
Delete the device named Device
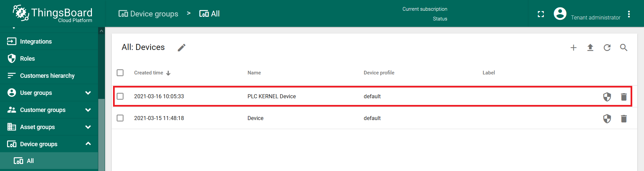(x=624, y=118)
